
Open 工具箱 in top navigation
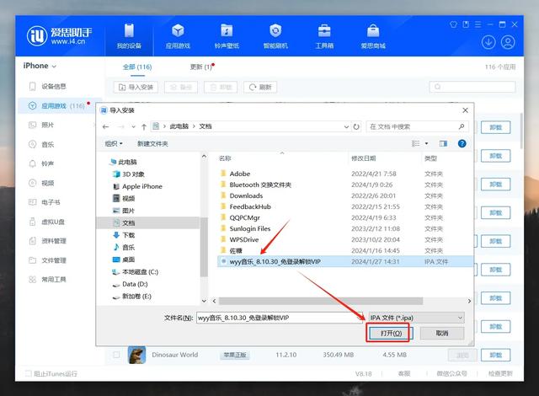[324, 36]
